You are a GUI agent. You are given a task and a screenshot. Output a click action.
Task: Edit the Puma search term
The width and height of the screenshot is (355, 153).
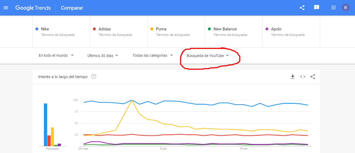pos(176,31)
